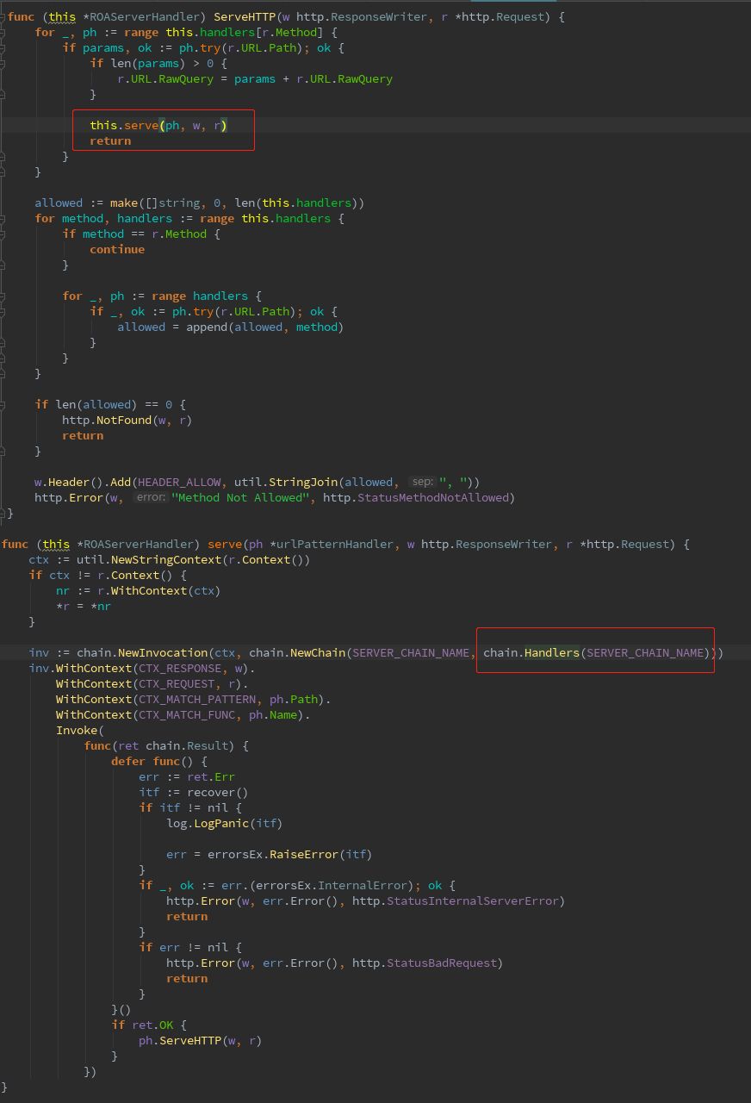Click the this.serve(ph, w, r) call
This screenshot has height=1103, width=751.
click(x=158, y=125)
